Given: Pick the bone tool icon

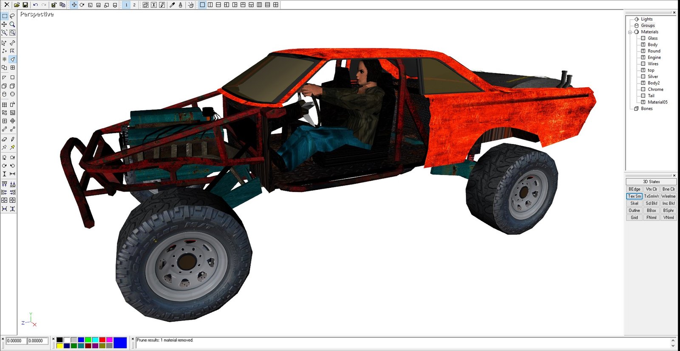Looking at the screenshot, I should pyautogui.click(x=12, y=43).
